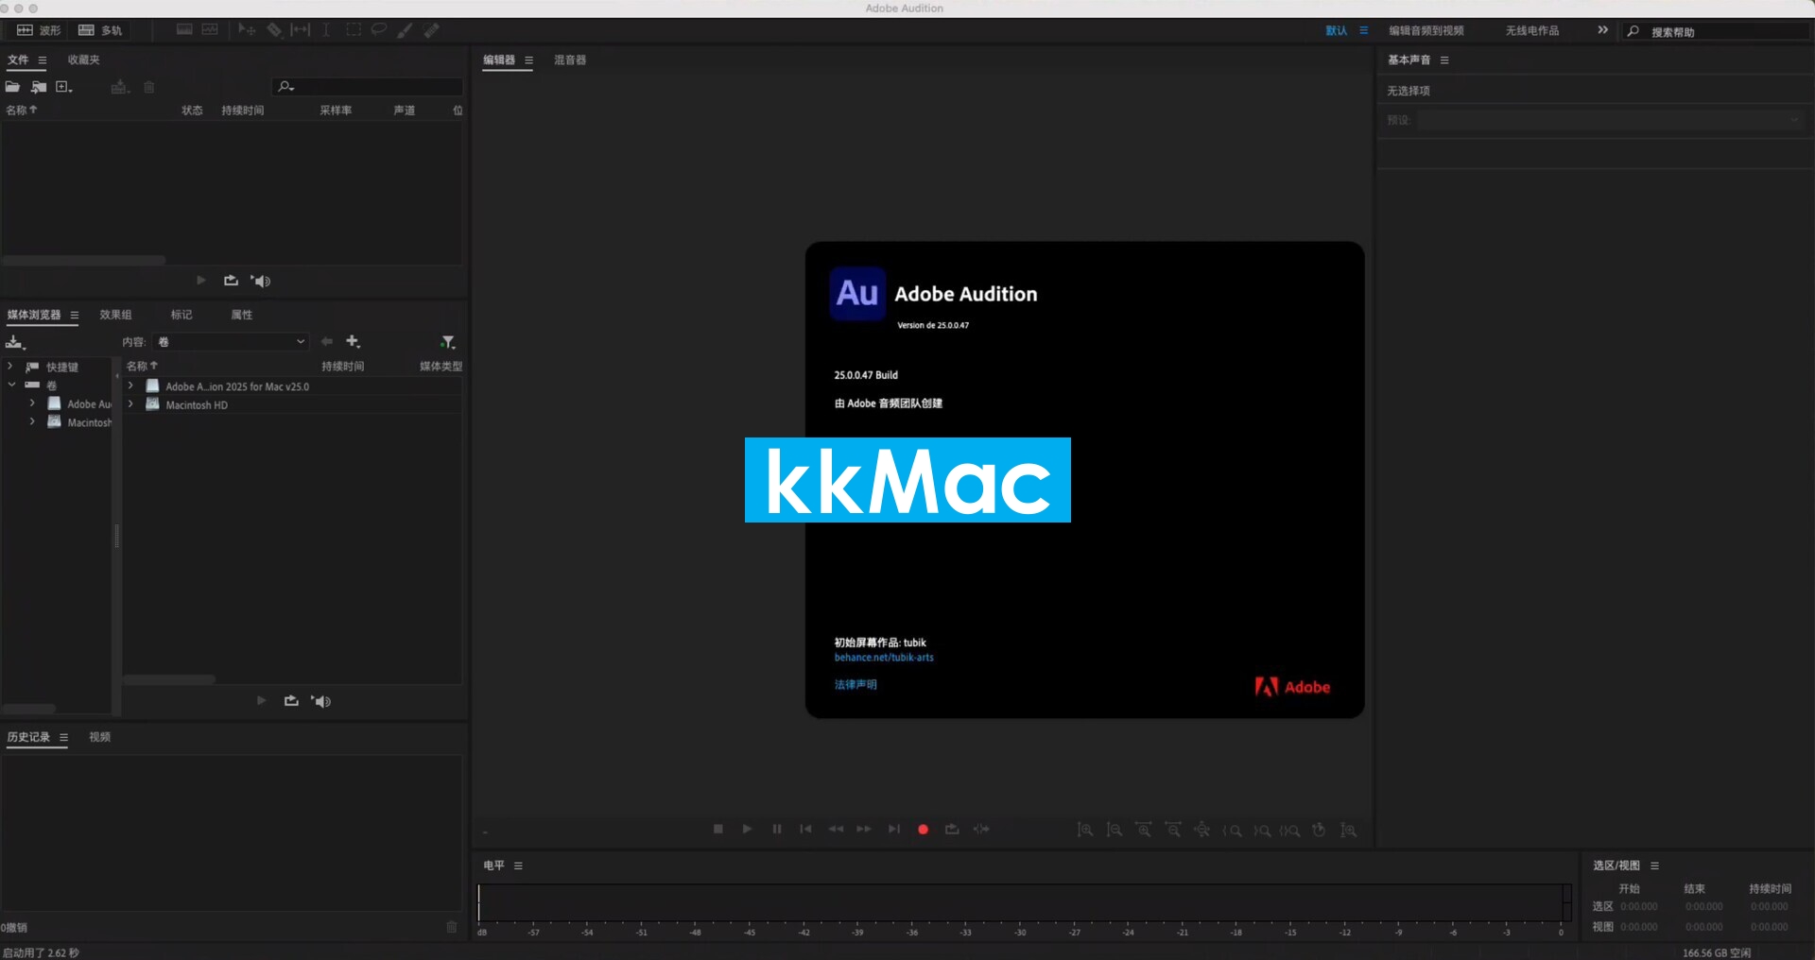Viewport: 1815px width, 960px height.
Task: Toggle the spectral frequency display icon
Action: click(184, 30)
